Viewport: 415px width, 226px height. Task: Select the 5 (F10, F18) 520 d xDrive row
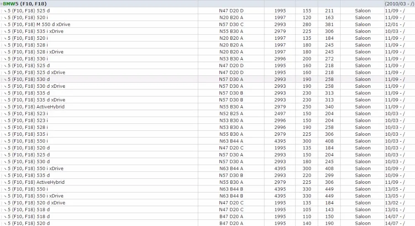[x=207, y=203]
